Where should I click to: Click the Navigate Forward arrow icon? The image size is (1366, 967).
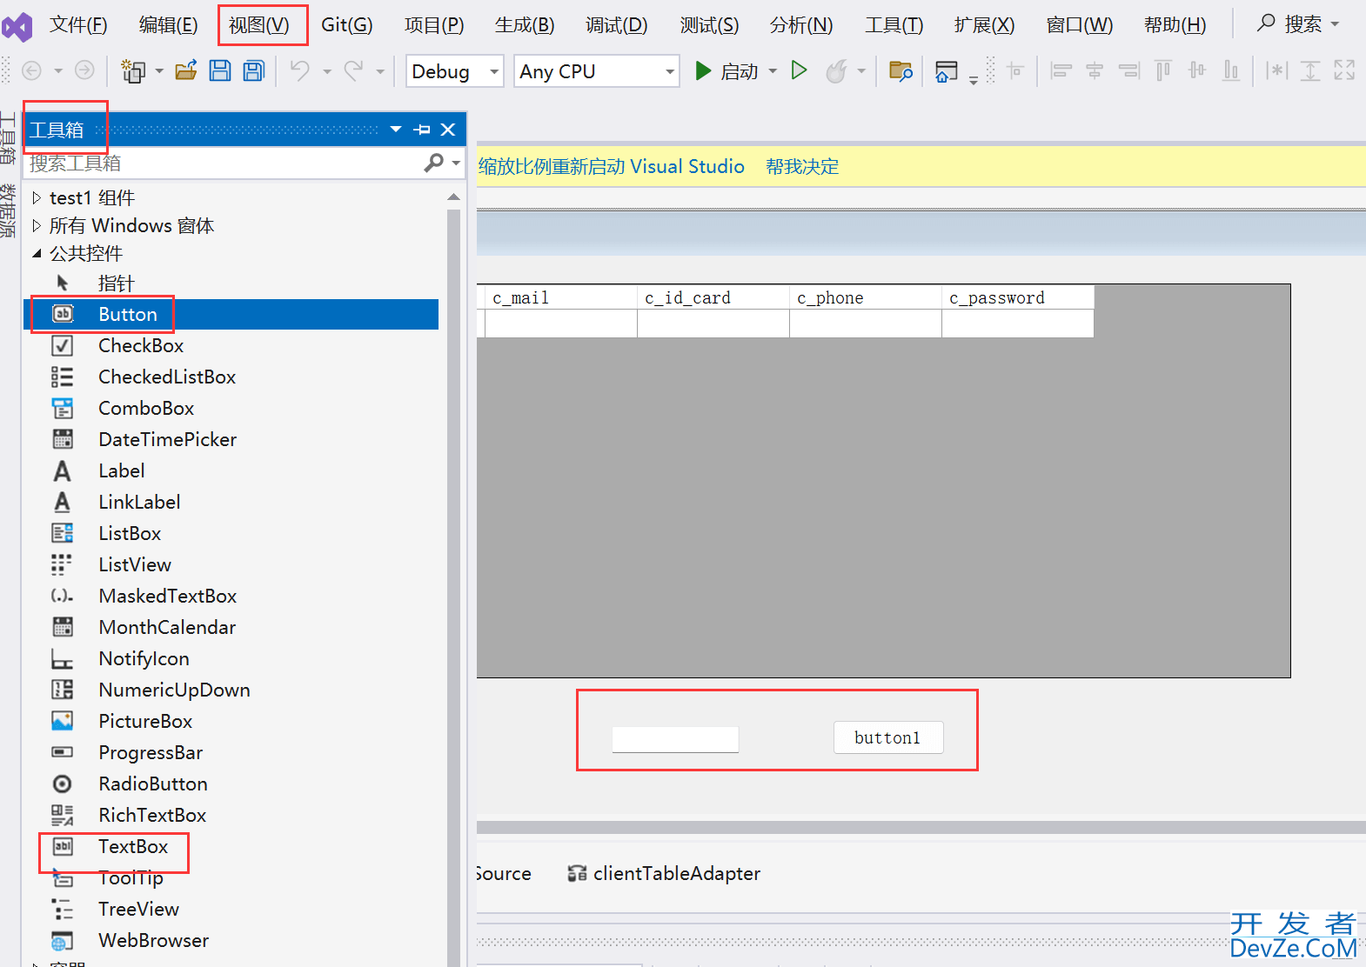[84, 70]
